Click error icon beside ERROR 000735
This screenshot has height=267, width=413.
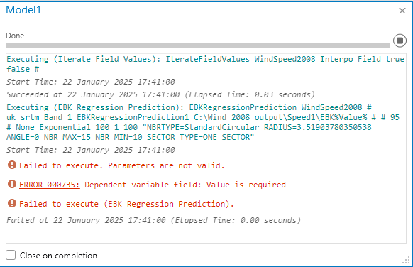(12, 184)
